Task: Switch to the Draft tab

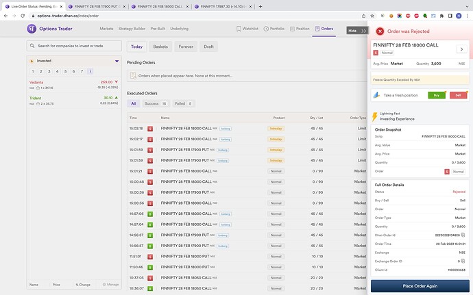Action: (209, 47)
